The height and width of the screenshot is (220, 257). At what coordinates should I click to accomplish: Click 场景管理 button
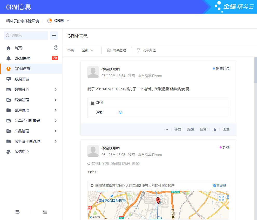116,50
